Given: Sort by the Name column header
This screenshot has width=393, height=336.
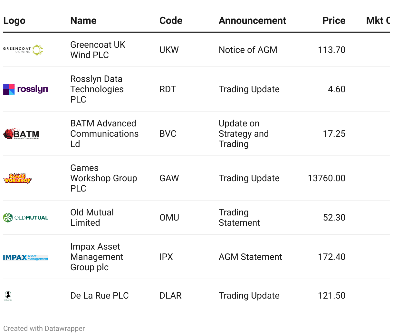Looking at the screenshot, I should (x=83, y=21).
